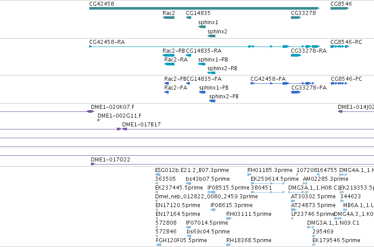Viewport: 374px width, 247px height.
Task: Select the IP08515.5prime EST label
Action: click(229, 188)
